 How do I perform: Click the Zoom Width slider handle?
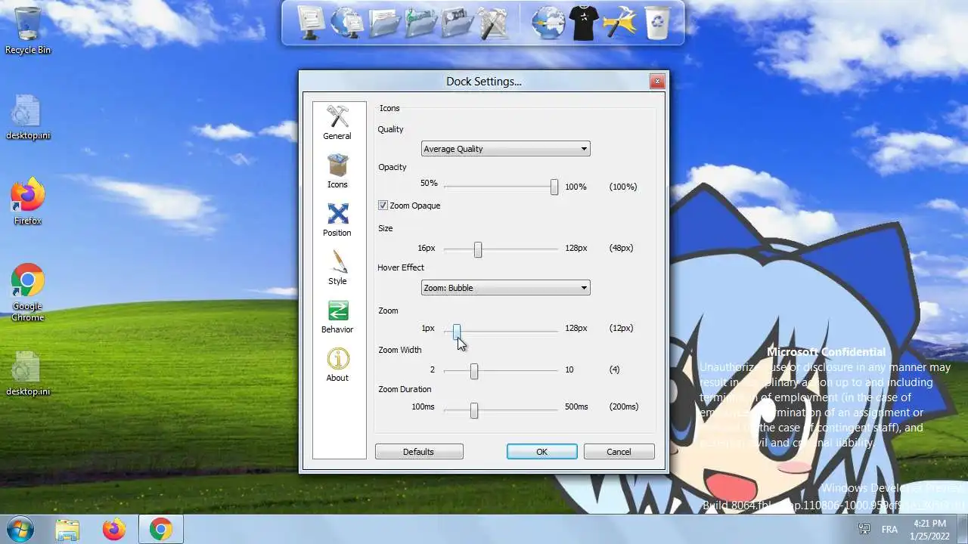point(474,371)
